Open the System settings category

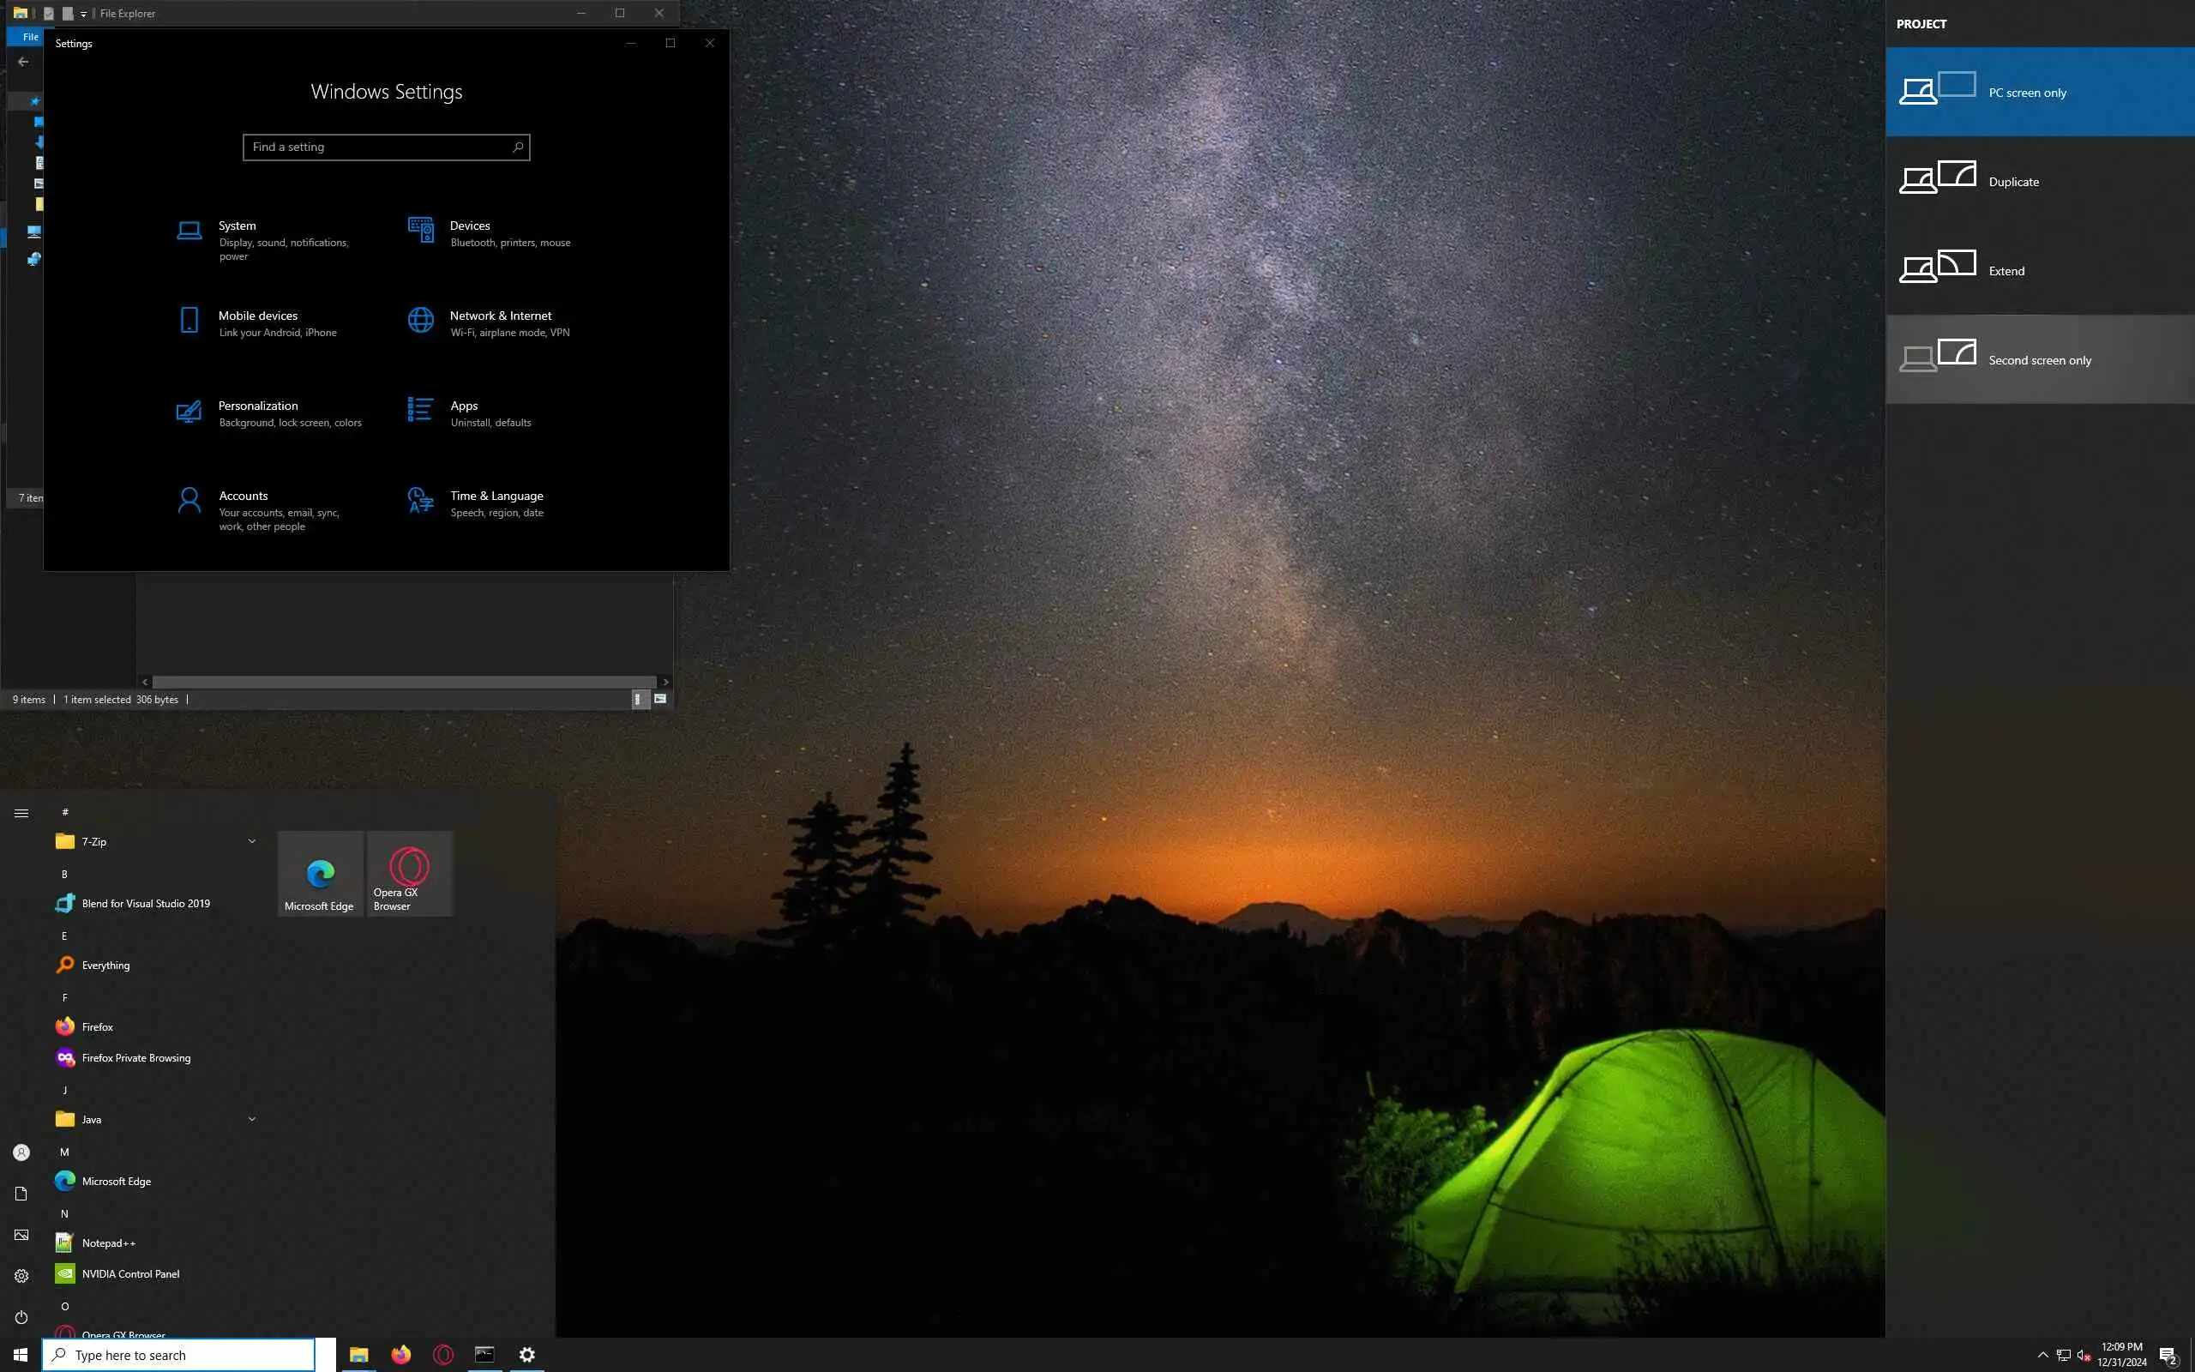coord(237,226)
